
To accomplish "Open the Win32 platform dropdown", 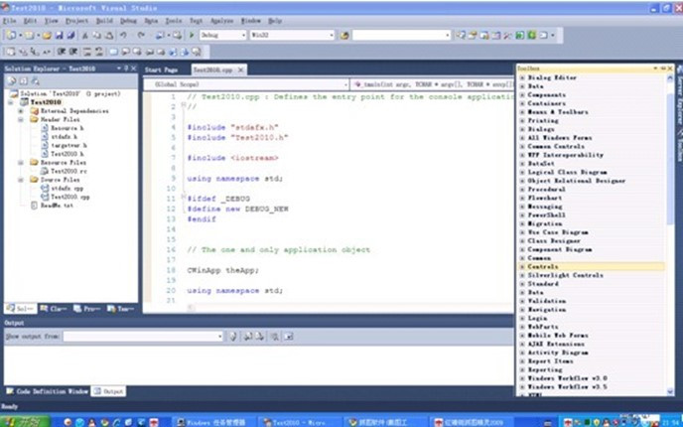I will coord(332,36).
